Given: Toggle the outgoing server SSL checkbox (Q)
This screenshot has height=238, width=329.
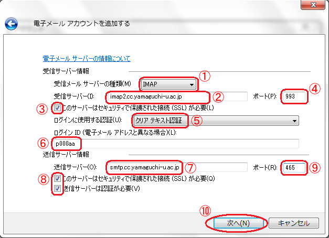Looking at the screenshot, I should (57, 178).
